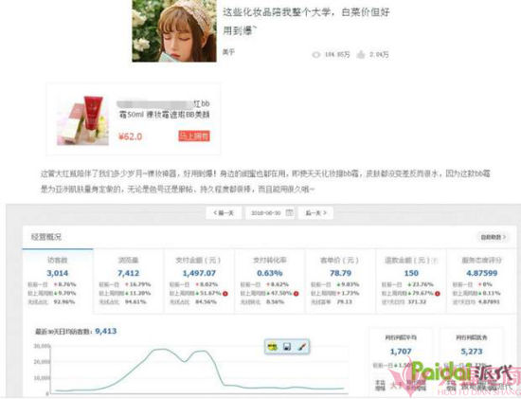Click the product description paragraph starting 这管大红瓶
The image size is (521, 399).
[x=265, y=182]
